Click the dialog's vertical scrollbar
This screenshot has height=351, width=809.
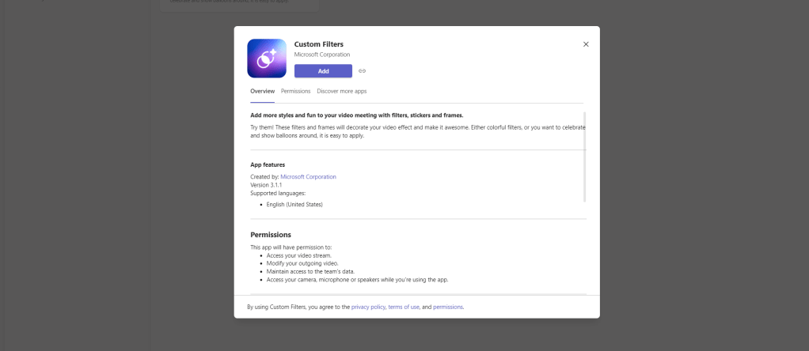[x=585, y=158]
